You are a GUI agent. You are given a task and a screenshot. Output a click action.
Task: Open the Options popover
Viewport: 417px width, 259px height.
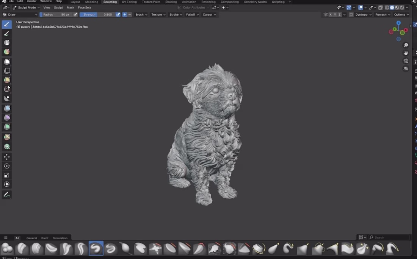click(401, 15)
